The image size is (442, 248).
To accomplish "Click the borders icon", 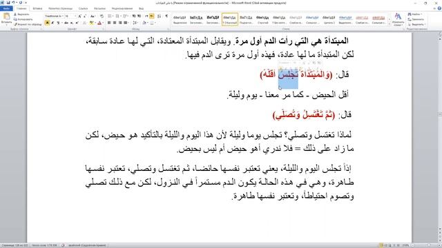I will pyautogui.click(x=153, y=23).
